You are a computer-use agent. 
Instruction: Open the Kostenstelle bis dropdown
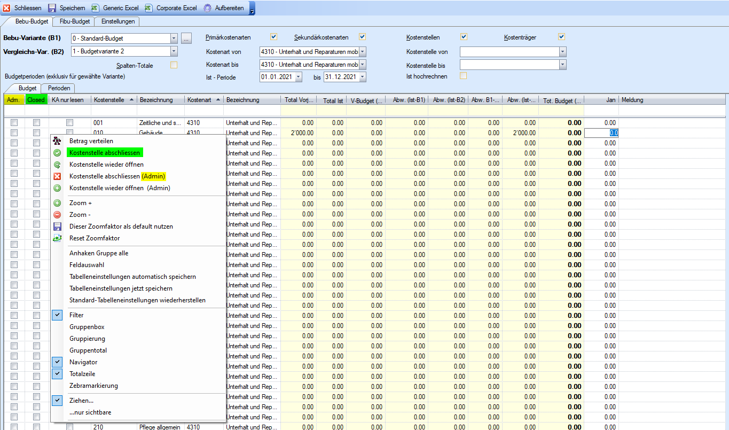tap(562, 65)
